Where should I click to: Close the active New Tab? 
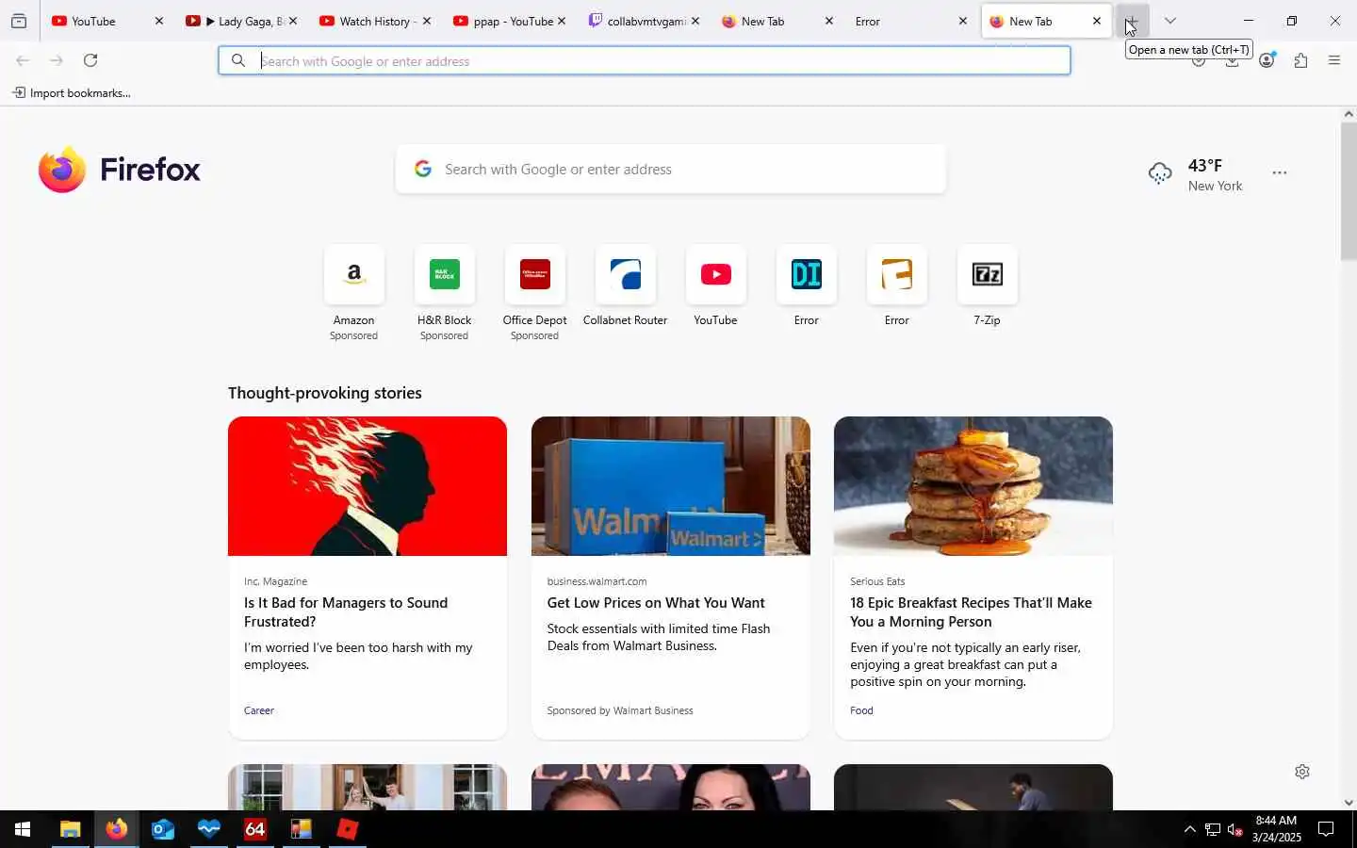(x=1096, y=21)
